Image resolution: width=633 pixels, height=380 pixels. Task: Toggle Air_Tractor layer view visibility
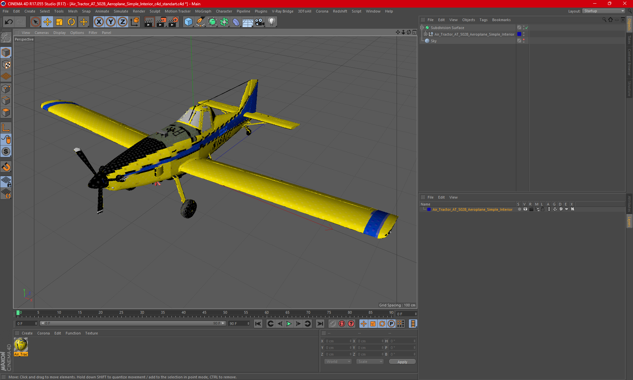[526, 209]
